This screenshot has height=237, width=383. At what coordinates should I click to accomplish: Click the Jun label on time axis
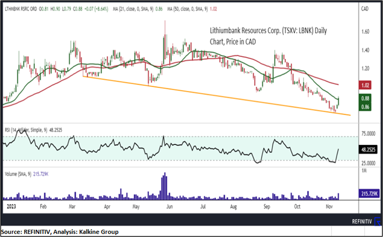169,207
